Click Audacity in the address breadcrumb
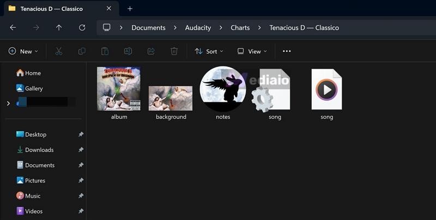Image resolution: width=436 pixels, height=220 pixels. coord(198,28)
